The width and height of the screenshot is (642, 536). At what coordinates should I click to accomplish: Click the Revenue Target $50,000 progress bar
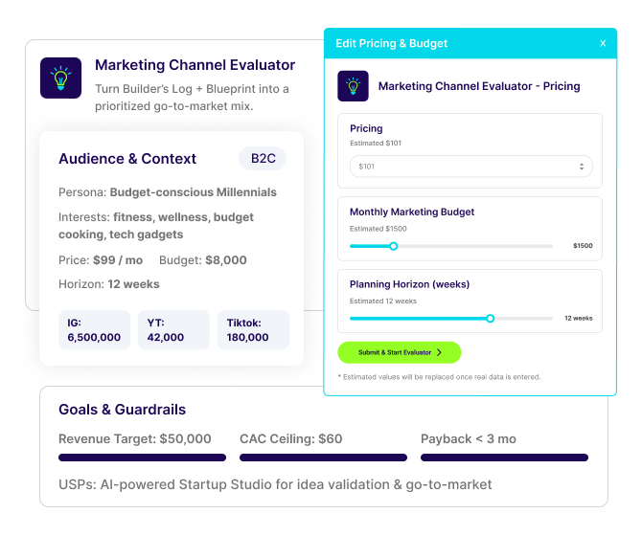142,458
